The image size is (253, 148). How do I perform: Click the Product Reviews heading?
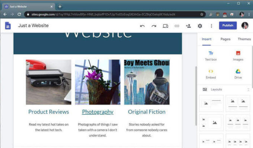pos(49,112)
